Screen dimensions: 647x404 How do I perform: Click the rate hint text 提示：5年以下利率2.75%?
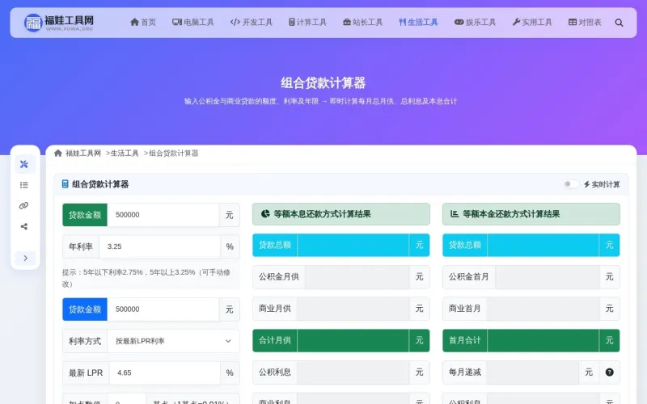click(146, 278)
